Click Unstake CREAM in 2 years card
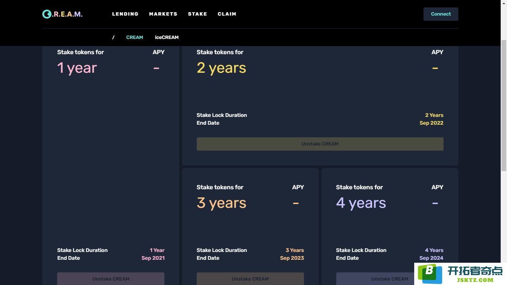The height and width of the screenshot is (285, 507). tap(320, 144)
